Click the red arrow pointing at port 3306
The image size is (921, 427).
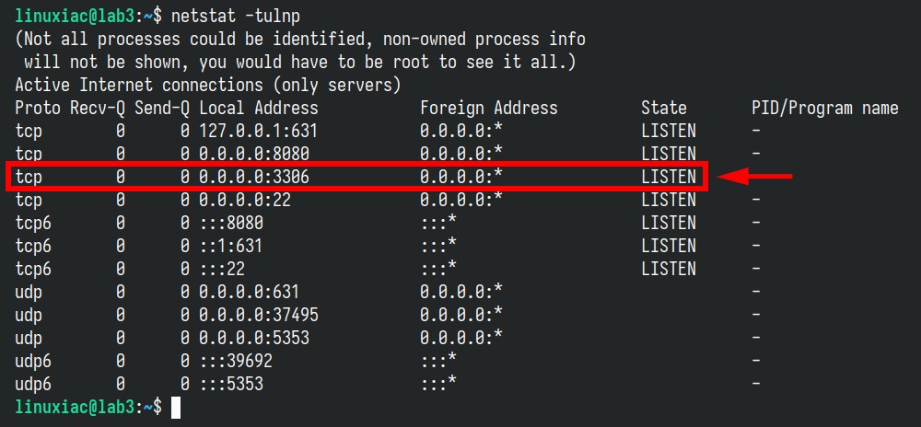[x=755, y=176]
